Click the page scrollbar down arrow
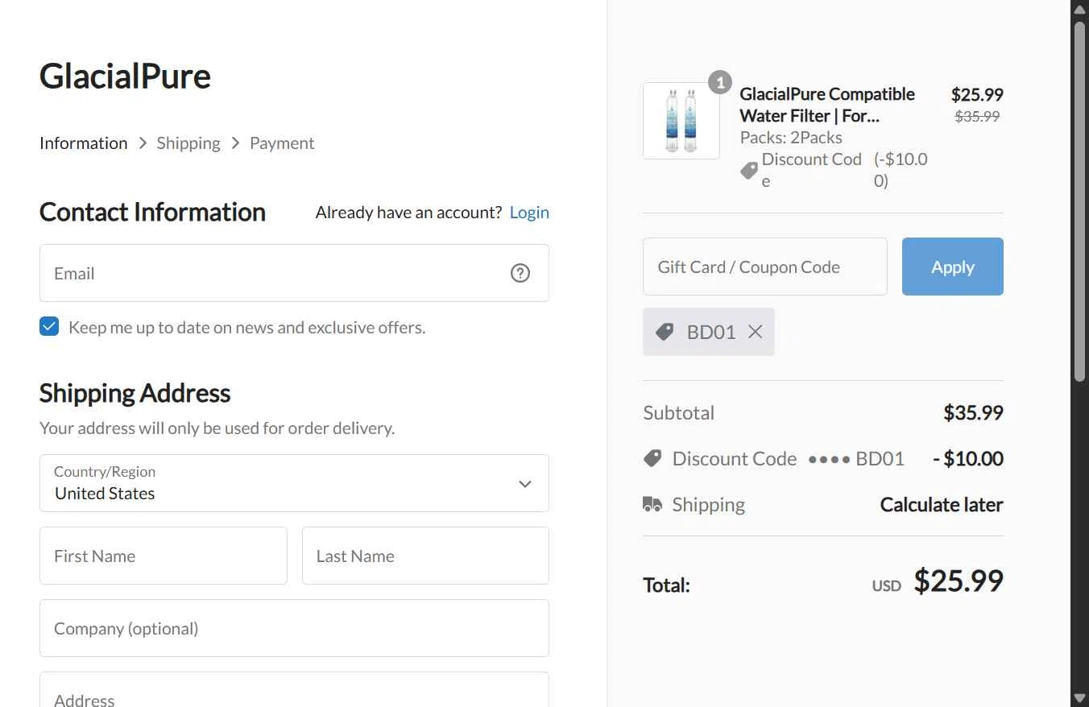This screenshot has width=1089, height=707. [x=1079, y=698]
